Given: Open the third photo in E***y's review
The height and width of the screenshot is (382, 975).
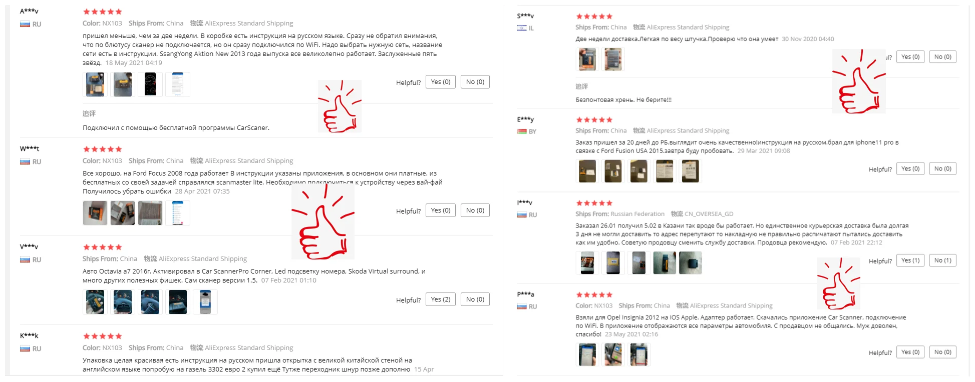Looking at the screenshot, I should click(x=639, y=171).
